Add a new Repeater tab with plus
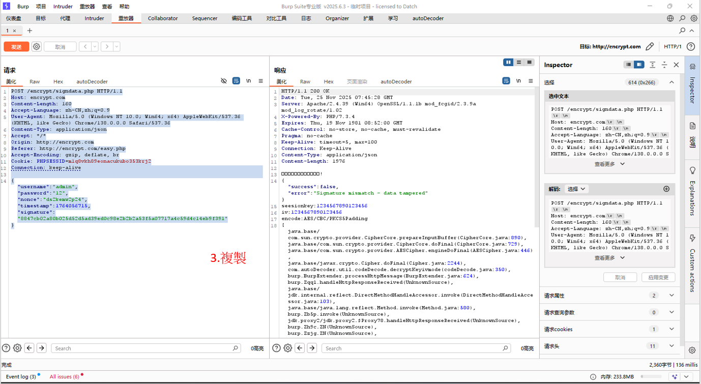The image size is (701, 384). tap(30, 31)
